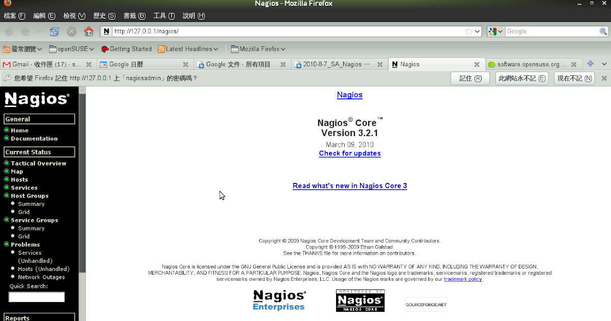Click the Nagios site favicon in address bar

pyautogui.click(x=106, y=32)
